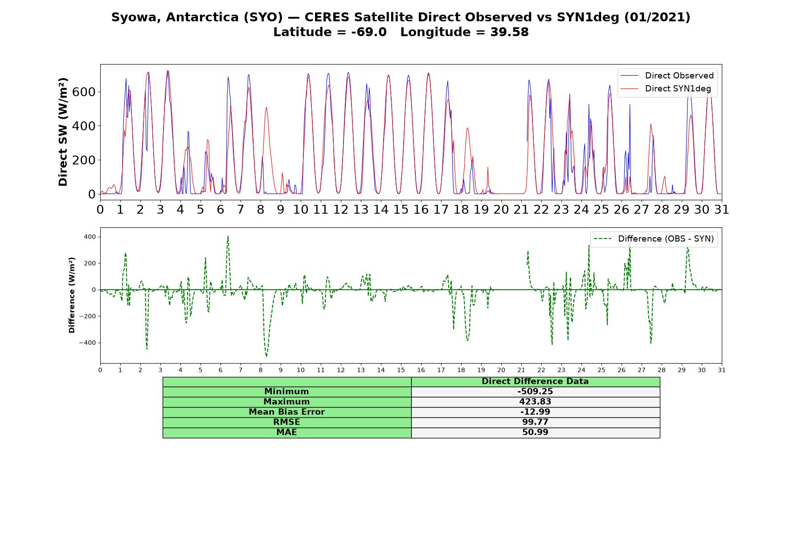The image size is (802, 534).
Task: Click the Minimum value -509.25 cell
Action: tap(535, 392)
